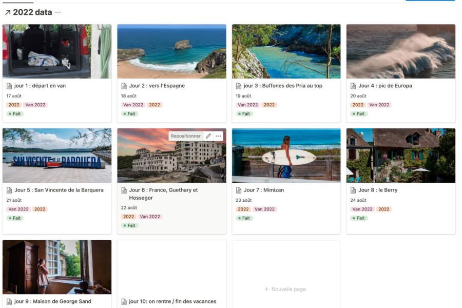462x308 pixels.
Task: Click the page icon beside jour 1 : départ en van
Action: click(9, 86)
